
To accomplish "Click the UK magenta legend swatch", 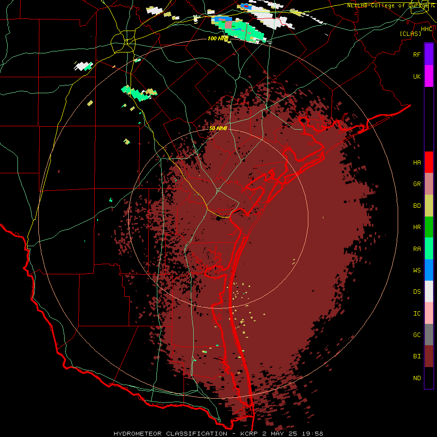I will pos(429,76).
